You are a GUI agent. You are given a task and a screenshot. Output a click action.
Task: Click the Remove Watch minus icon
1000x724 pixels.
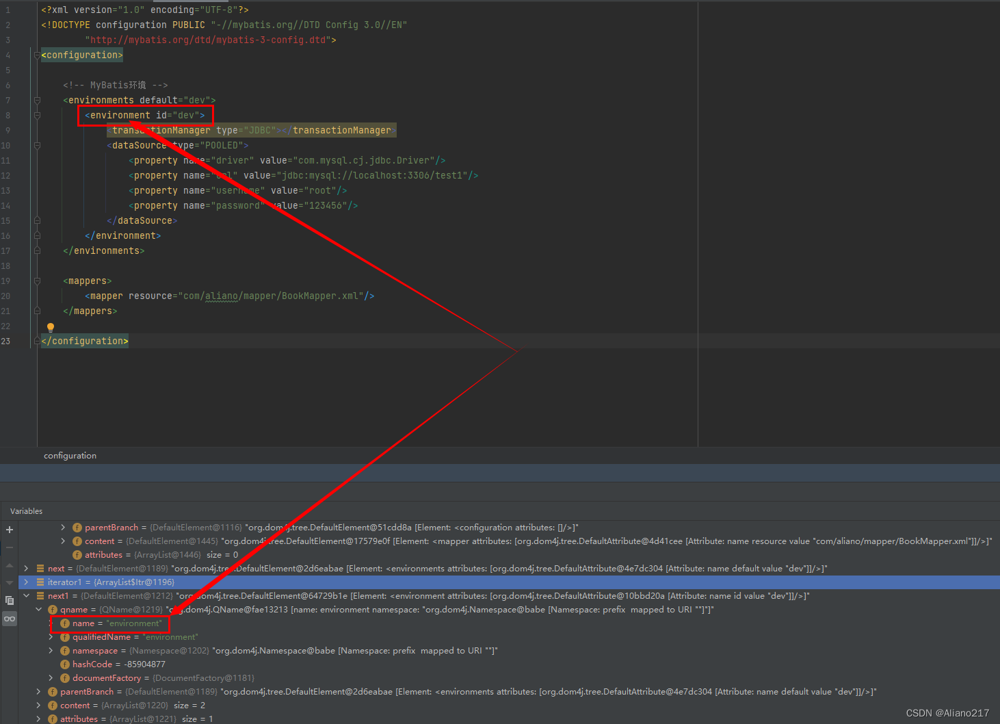click(10, 547)
